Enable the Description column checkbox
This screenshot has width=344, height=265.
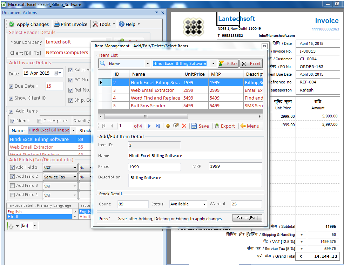tap(40, 121)
